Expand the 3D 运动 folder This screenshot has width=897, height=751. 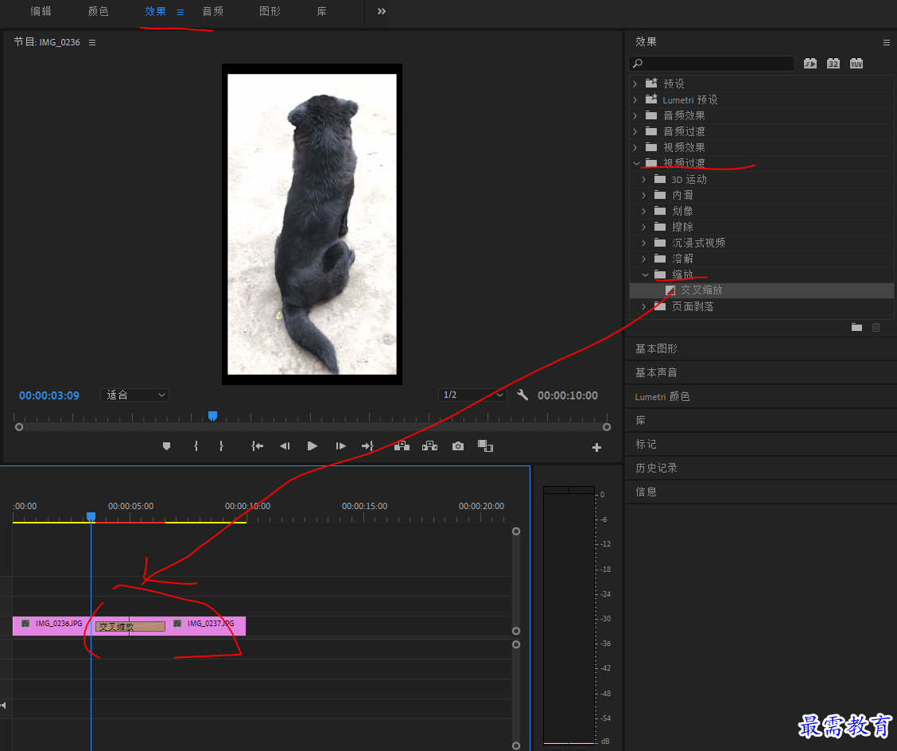[644, 179]
